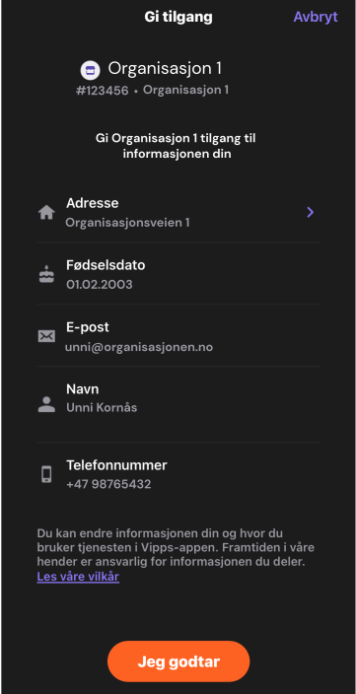Click the envelope icon beside E-post
Image resolution: width=356 pixels, height=694 pixels.
[x=46, y=336]
